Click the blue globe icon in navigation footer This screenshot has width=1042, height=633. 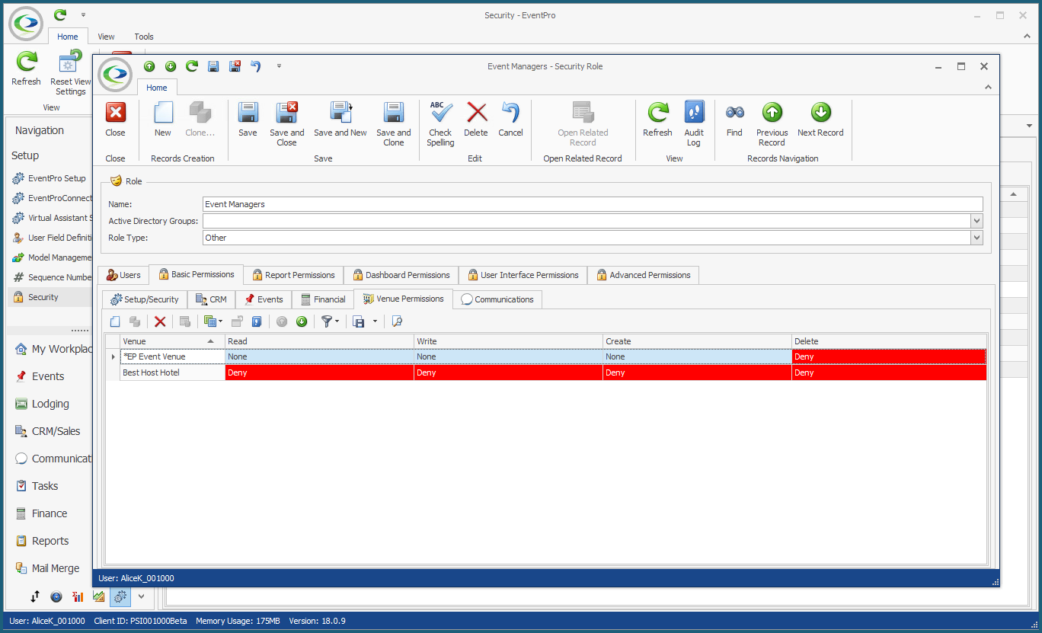point(56,597)
